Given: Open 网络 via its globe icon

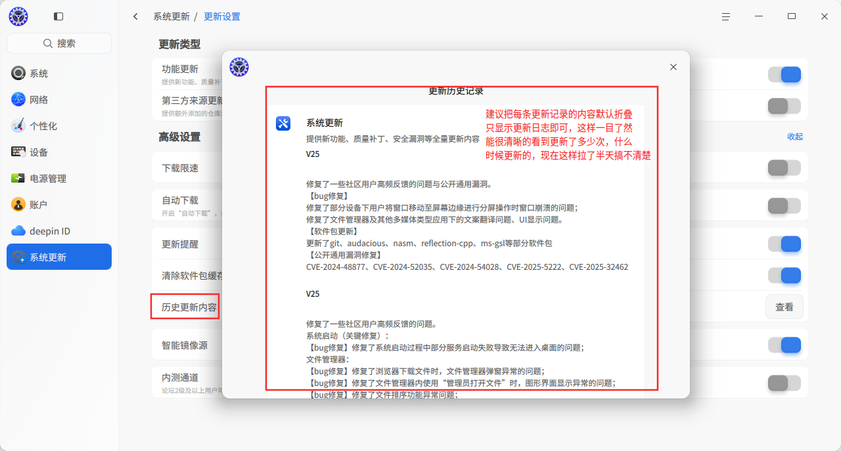Looking at the screenshot, I should (18, 100).
